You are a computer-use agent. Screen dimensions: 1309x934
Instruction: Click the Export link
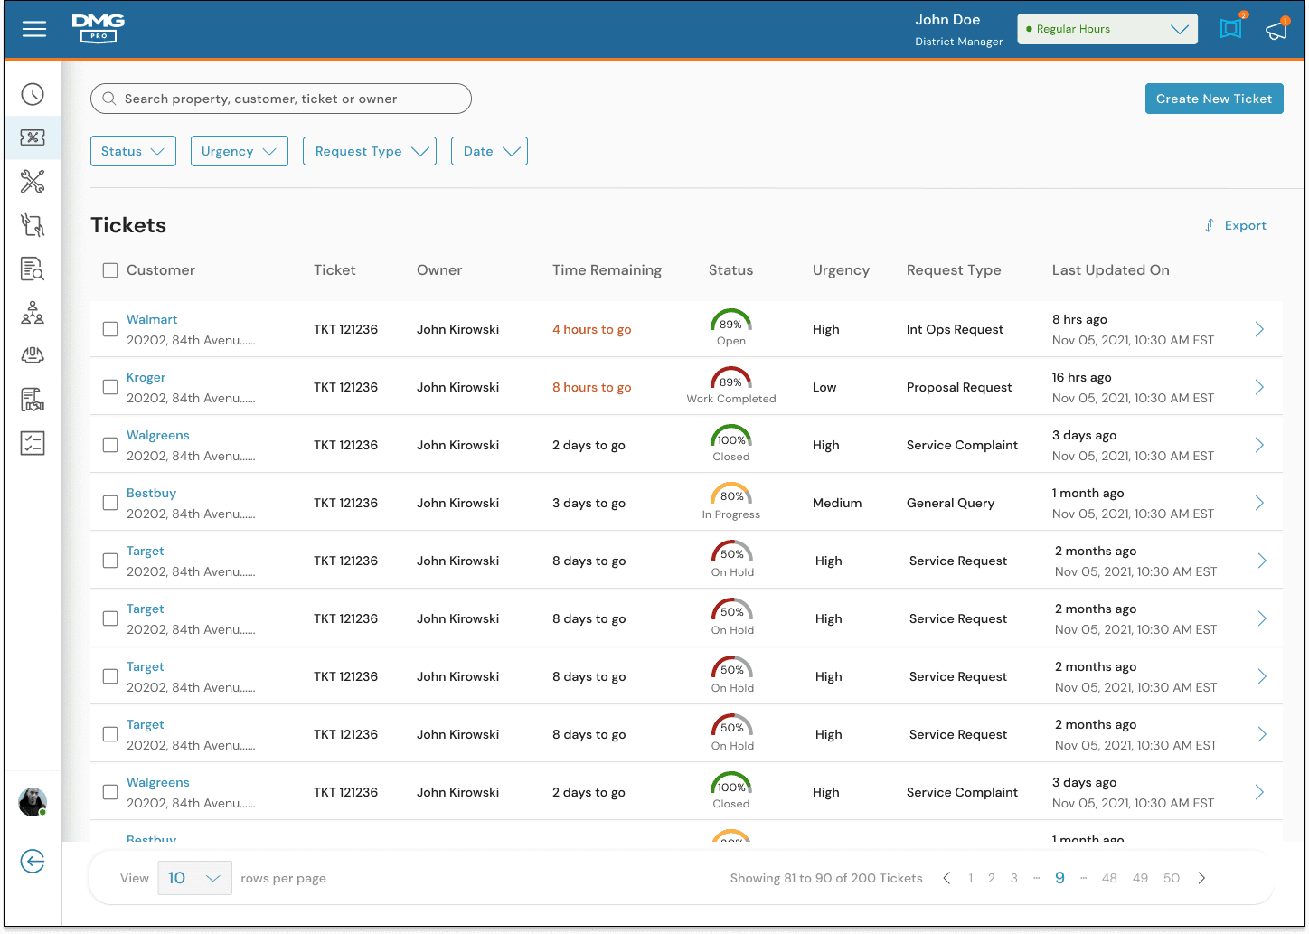[x=1235, y=225]
